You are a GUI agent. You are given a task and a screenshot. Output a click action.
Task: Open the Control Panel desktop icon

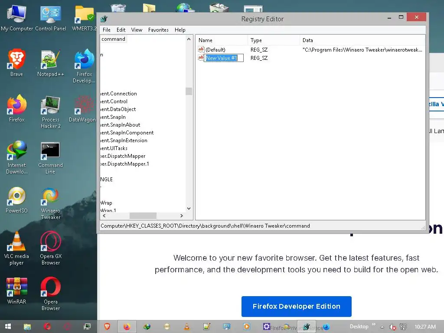click(50, 17)
